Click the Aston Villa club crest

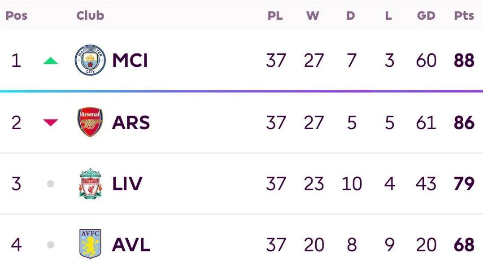click(90, 244)
